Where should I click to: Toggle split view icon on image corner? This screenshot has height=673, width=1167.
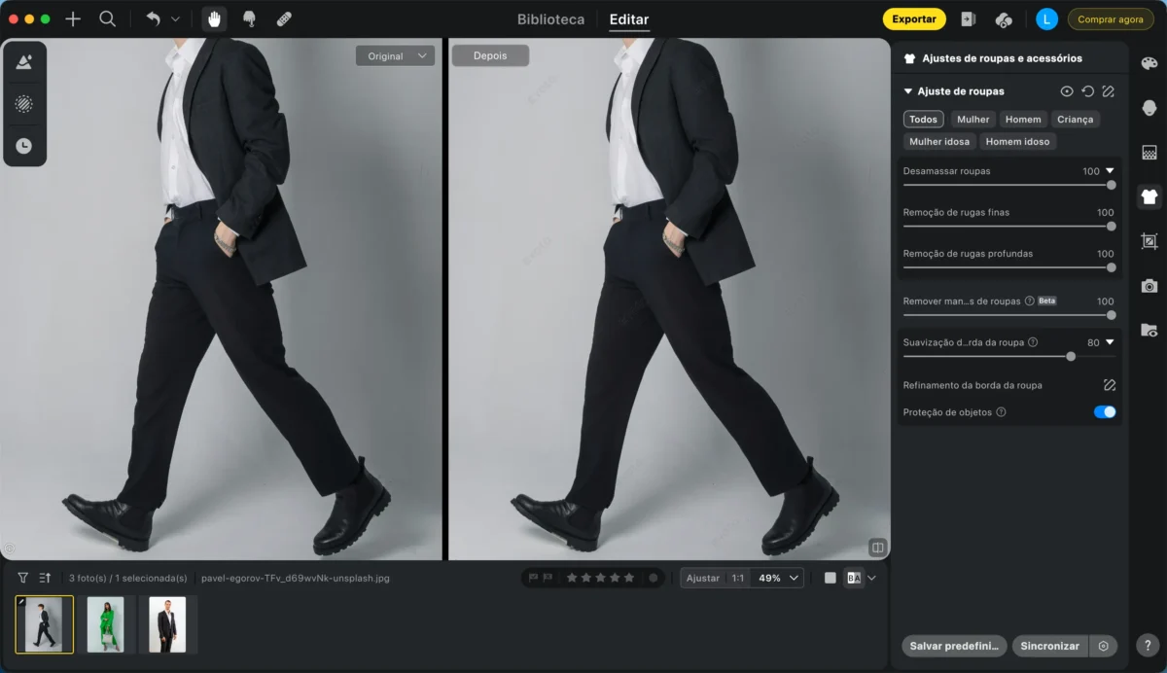coord(877,548)
